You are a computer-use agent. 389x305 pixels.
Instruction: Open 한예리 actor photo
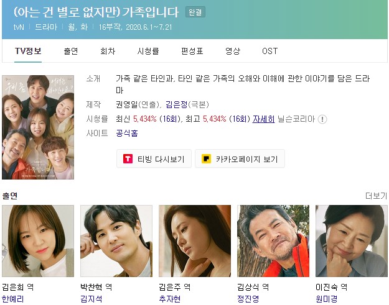tap(38, 241)
